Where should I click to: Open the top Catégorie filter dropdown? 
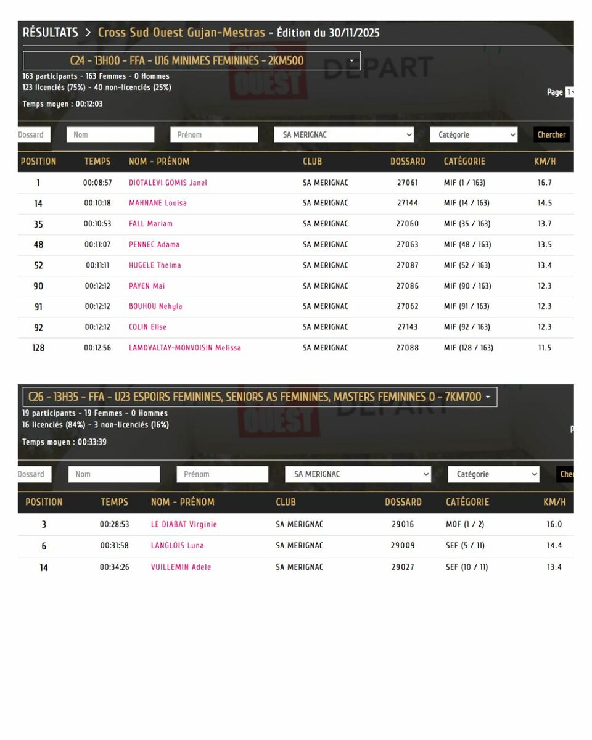click(x=473, y=135)
